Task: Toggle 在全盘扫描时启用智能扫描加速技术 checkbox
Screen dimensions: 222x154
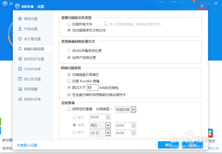Action: 69,94
